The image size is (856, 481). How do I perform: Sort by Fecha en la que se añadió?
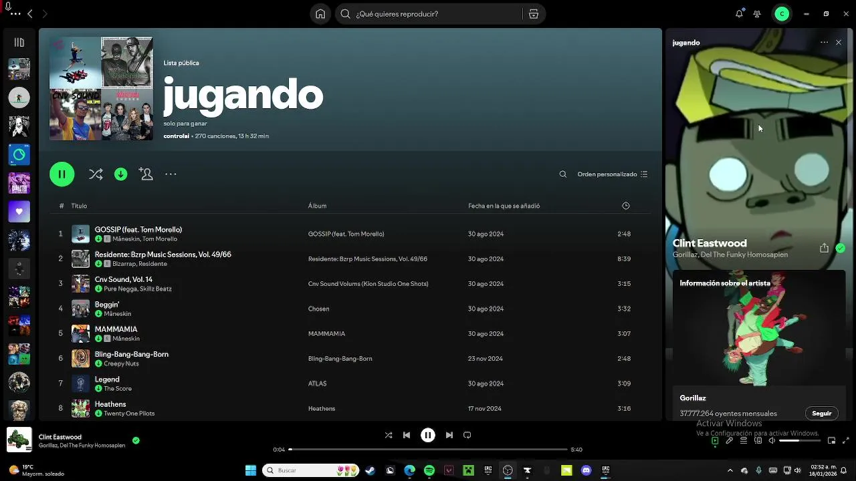coord(504,206)
